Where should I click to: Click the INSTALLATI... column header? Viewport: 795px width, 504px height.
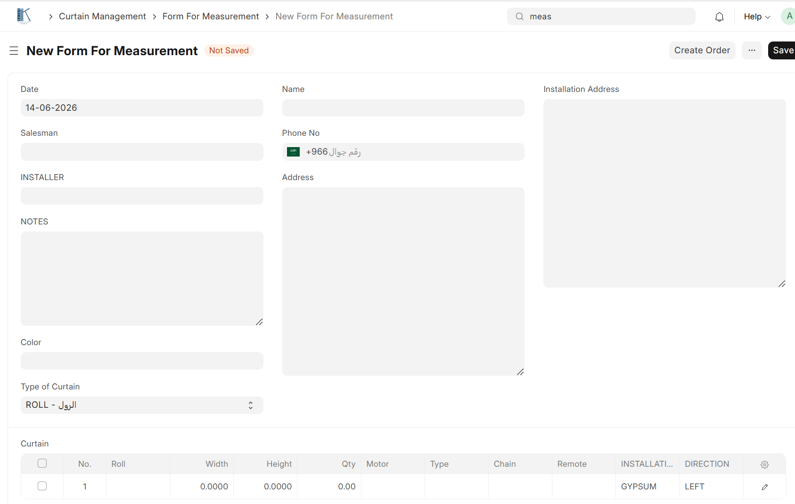click(x=647, y=464)
